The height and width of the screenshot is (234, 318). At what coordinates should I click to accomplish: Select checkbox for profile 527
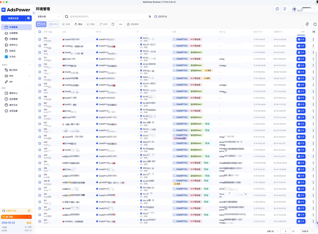(40, 124)
